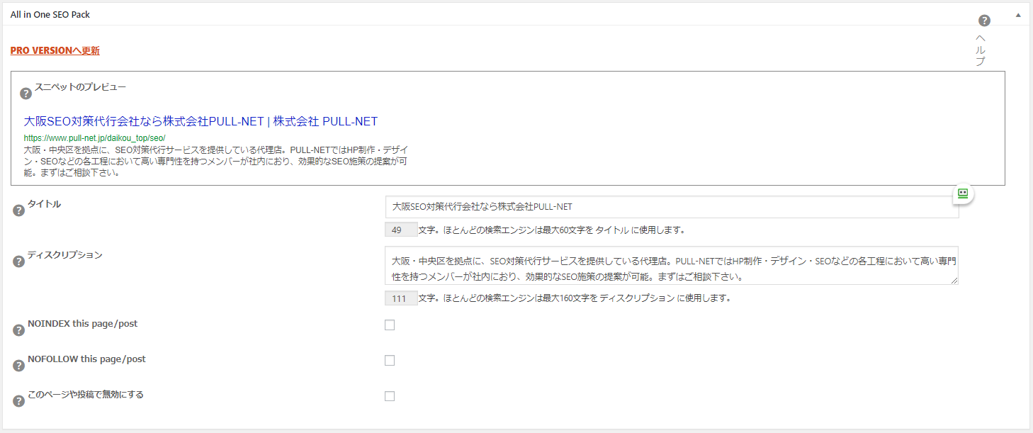Open the help question mark above ヘルプ
Image resolution: width=1033 pixels, height=433 pixels.
(x=984, y=21)
